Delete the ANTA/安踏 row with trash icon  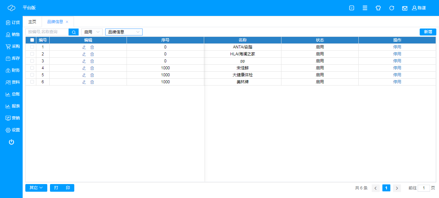pyautogui.click(x=92, y=47)
